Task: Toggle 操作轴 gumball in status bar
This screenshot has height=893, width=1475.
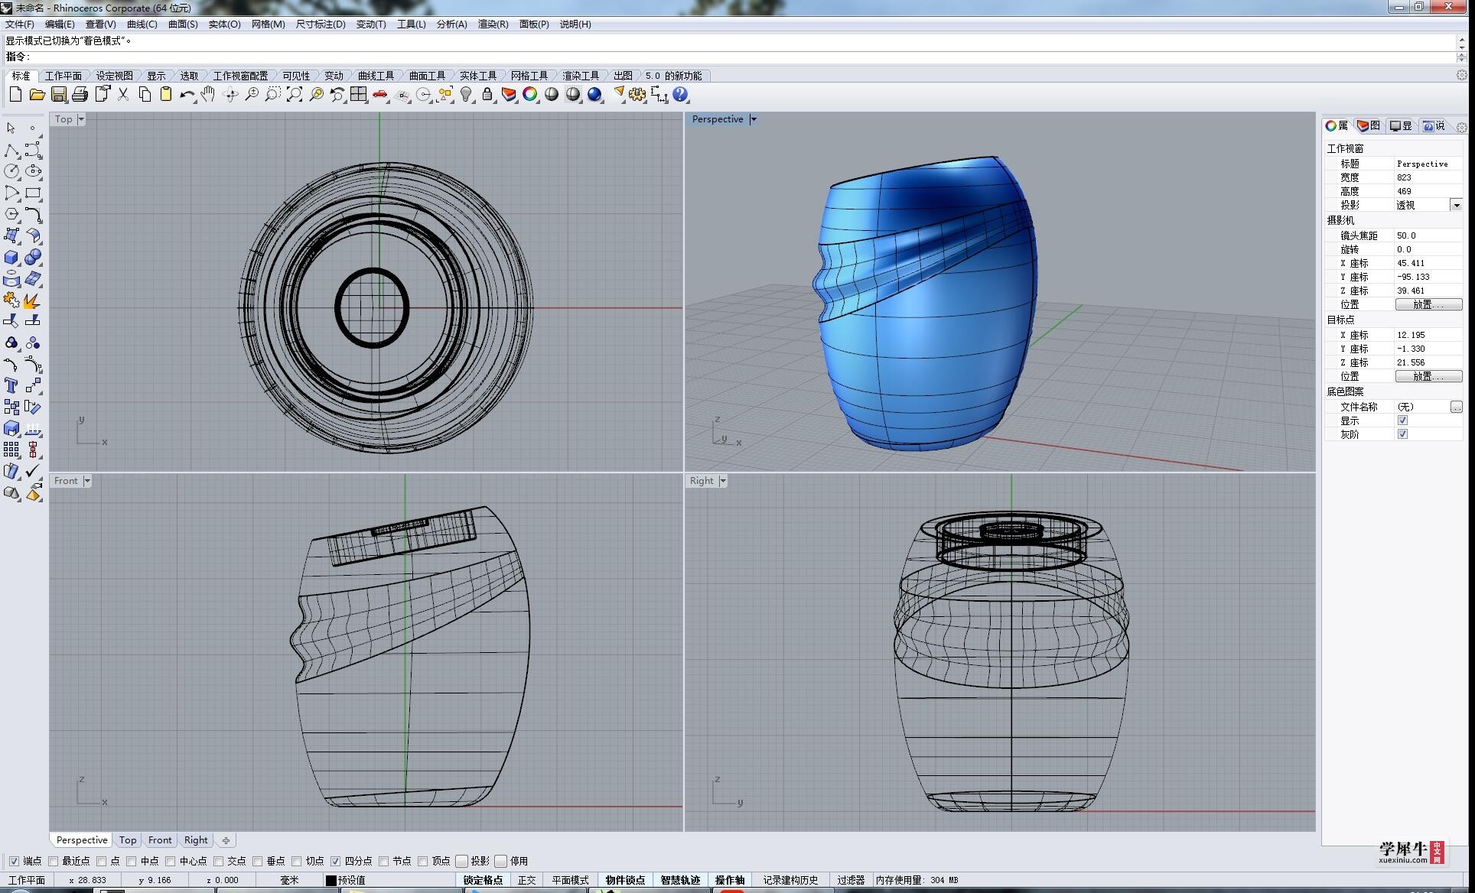Action: (x=729, y=880)
